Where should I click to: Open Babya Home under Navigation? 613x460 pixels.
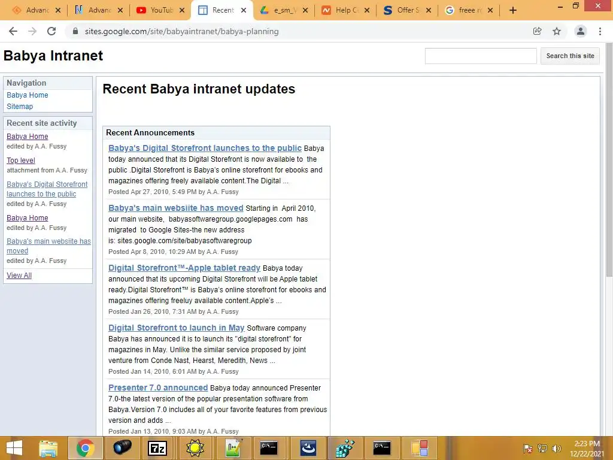(x=28, y=95)
